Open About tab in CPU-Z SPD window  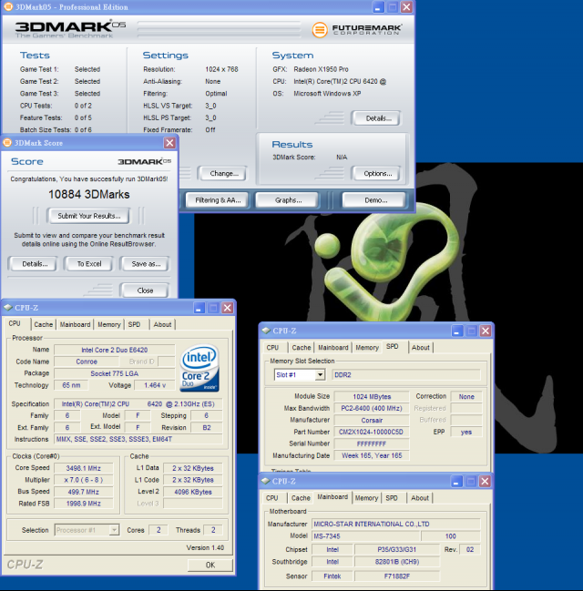point(421,348)
